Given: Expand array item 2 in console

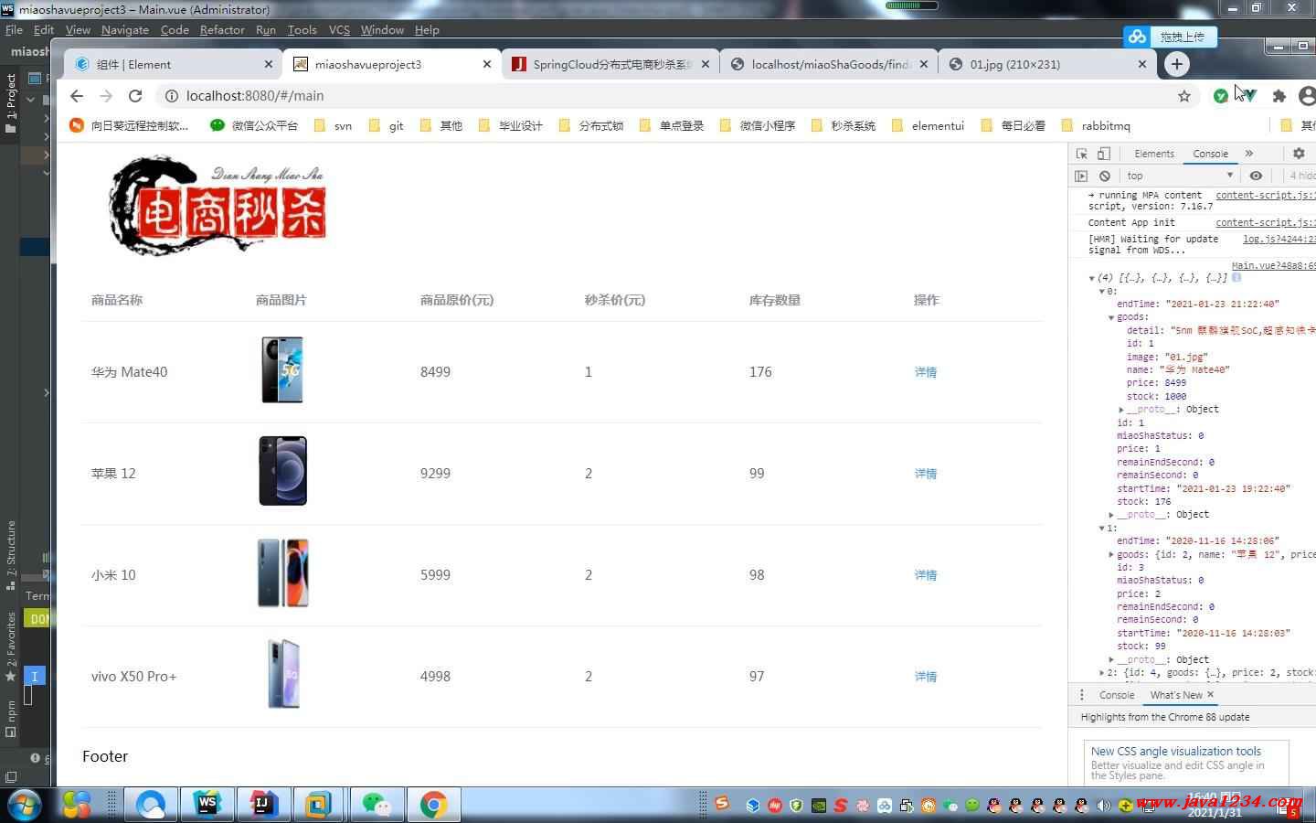Looking at the screenshot, I should click(1101, 673).
